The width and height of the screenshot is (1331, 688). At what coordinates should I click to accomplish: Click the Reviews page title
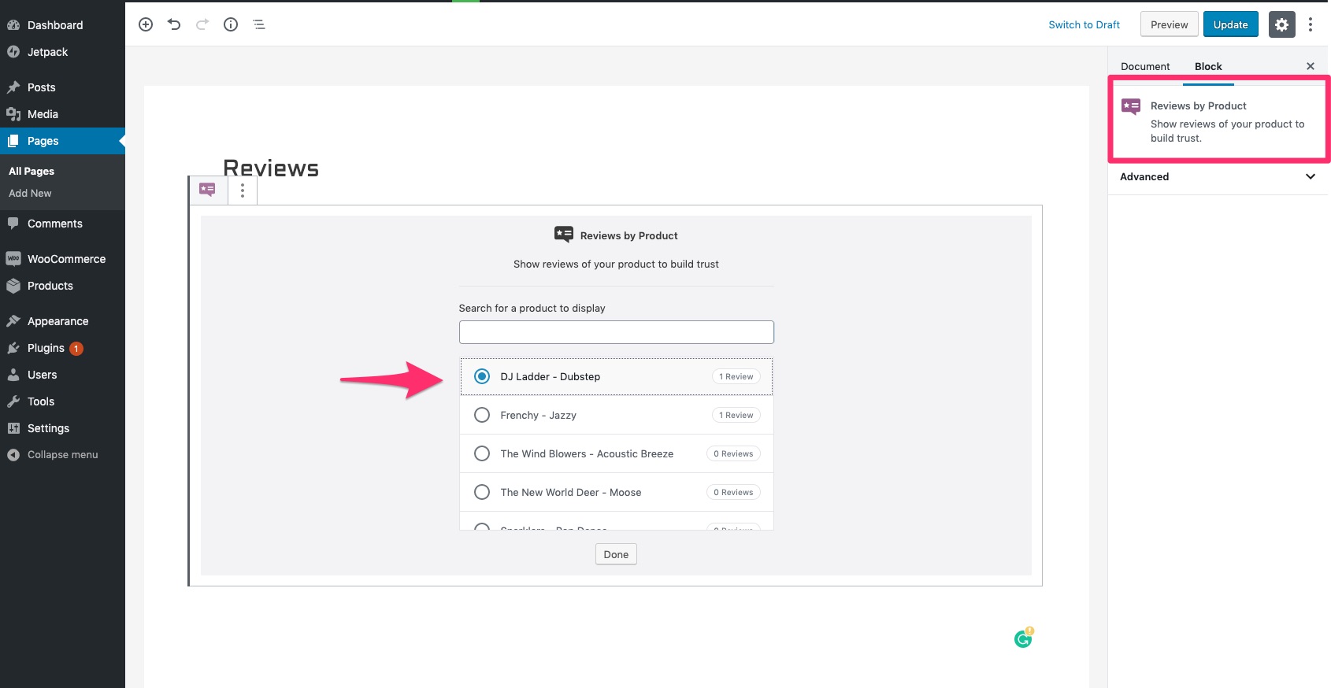click(271, 168)
